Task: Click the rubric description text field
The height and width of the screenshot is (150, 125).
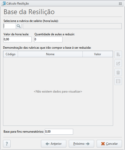Action: pyautogui.click(x=72, y=26)
